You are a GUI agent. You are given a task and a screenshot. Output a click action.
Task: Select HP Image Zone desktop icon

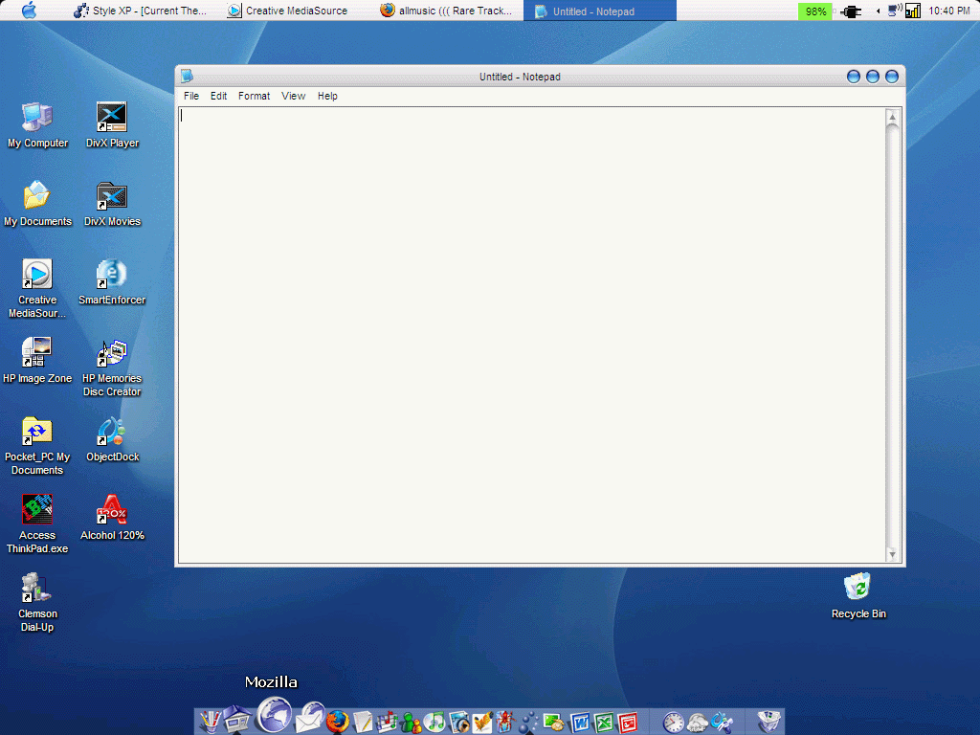tap(37, 361)
